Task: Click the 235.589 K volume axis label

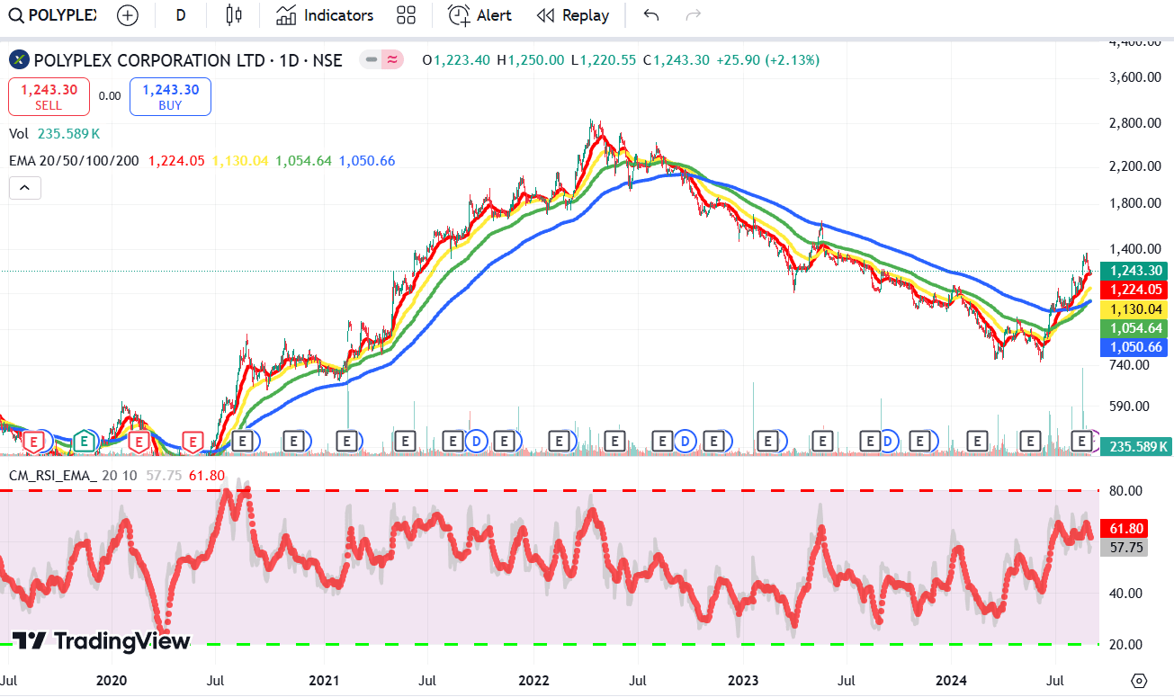Action: (1135, 446)
